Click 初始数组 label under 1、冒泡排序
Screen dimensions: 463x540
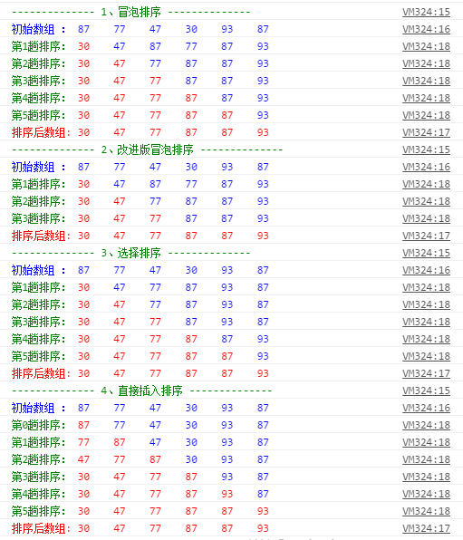point(38,29)
